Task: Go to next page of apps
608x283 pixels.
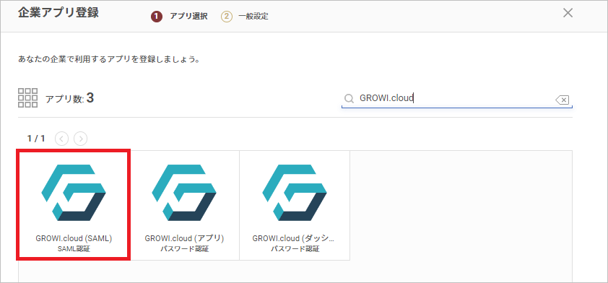Action: point(81,139)
